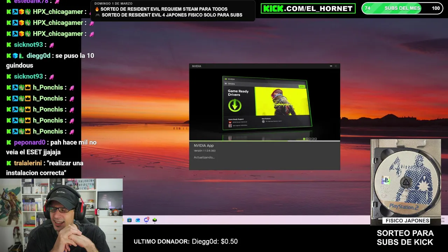The image size is (448, 252).
Task: Open the blue mail app in the taskbar
Action: (138, 220)
